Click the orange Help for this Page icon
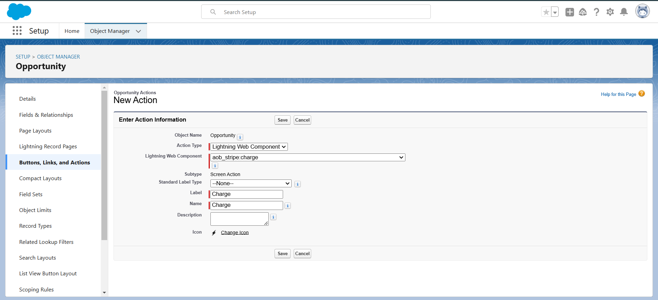The width and height of the screenshot is (658, 300). point(642,93)
